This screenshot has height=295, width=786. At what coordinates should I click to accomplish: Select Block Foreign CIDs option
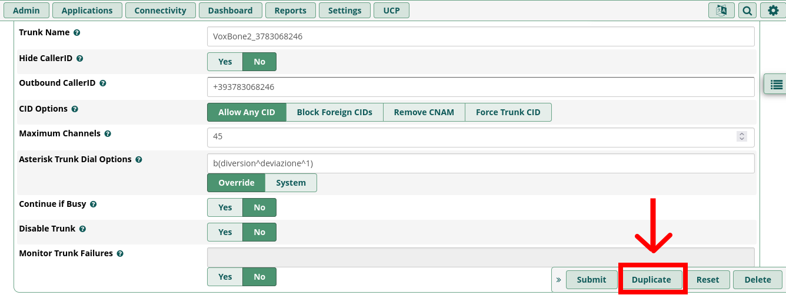[334, 112]
